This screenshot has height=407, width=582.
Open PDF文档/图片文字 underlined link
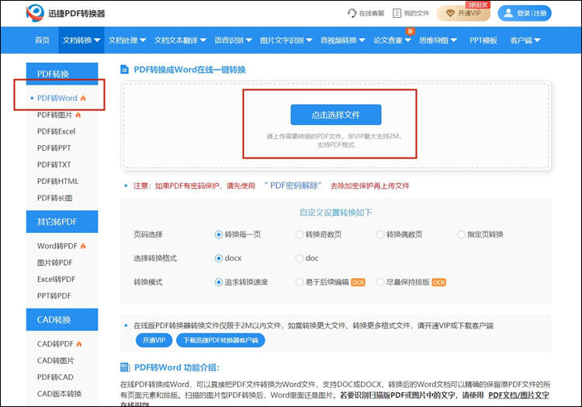[519, 395]
